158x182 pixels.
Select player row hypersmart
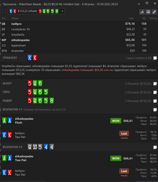pyautogui.click(x=79, y=45)
